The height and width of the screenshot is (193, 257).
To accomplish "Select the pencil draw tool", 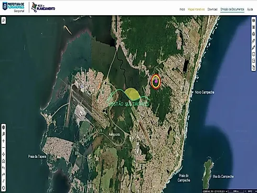I will click(x=253, y=48).
